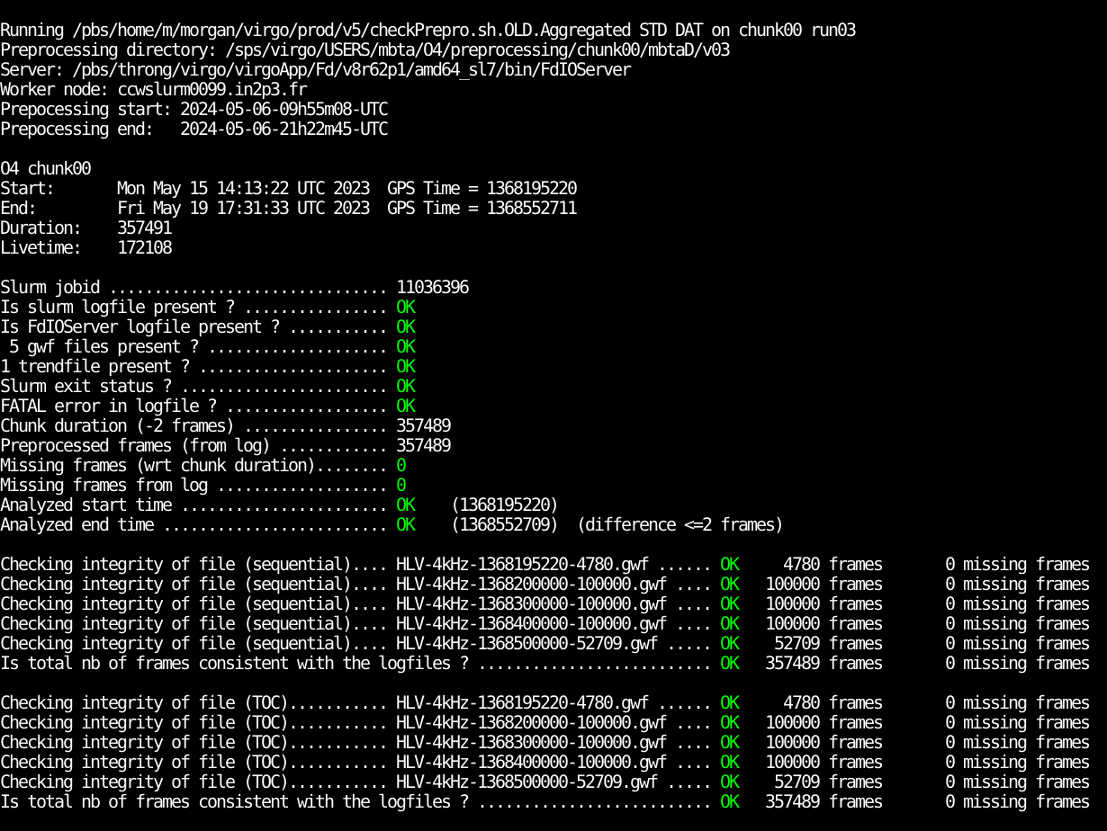Click the Duration value 357491

pyautogui.click(x=144, y=228)
